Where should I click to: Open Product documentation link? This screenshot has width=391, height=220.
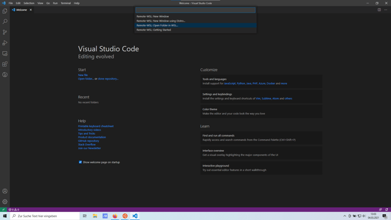91,137
